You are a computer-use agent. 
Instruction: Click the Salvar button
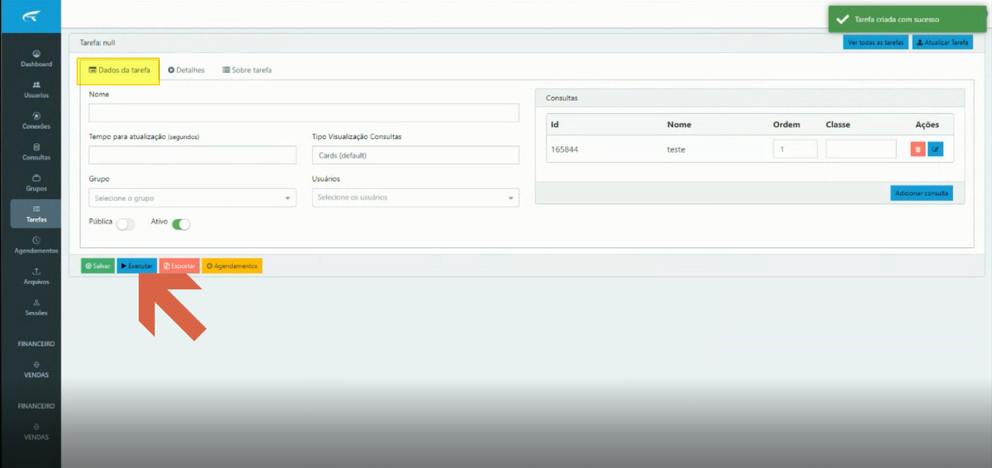coord(97,266)
